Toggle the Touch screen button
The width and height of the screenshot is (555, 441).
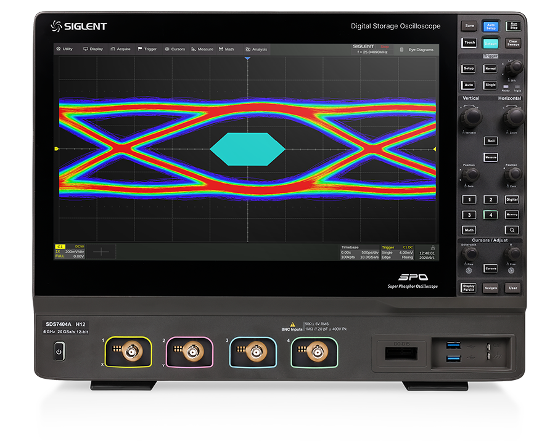469,43
